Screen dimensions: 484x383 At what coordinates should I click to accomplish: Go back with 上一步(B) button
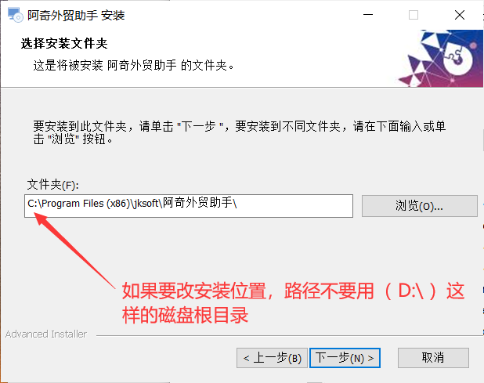pos(272,358)
